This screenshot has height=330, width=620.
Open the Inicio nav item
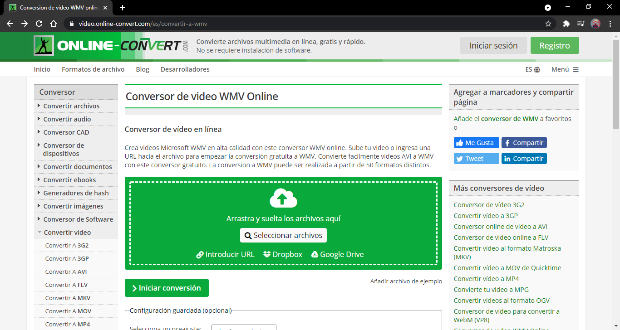coord(42,69)
